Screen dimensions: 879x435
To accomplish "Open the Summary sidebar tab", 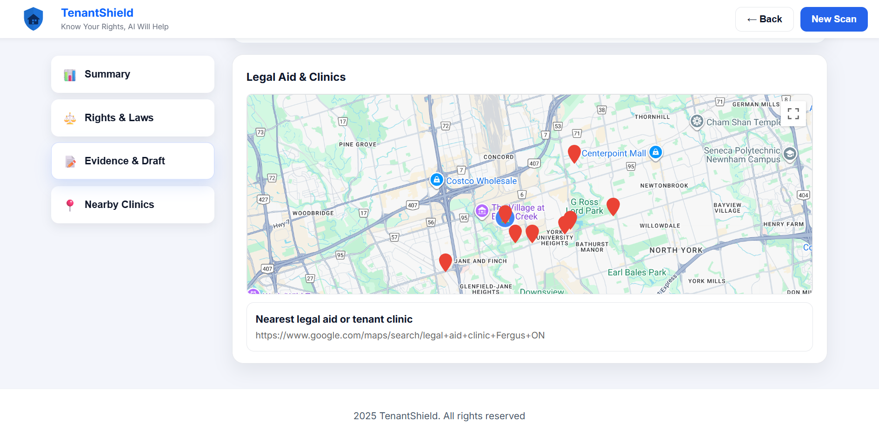I will [133, 74].
